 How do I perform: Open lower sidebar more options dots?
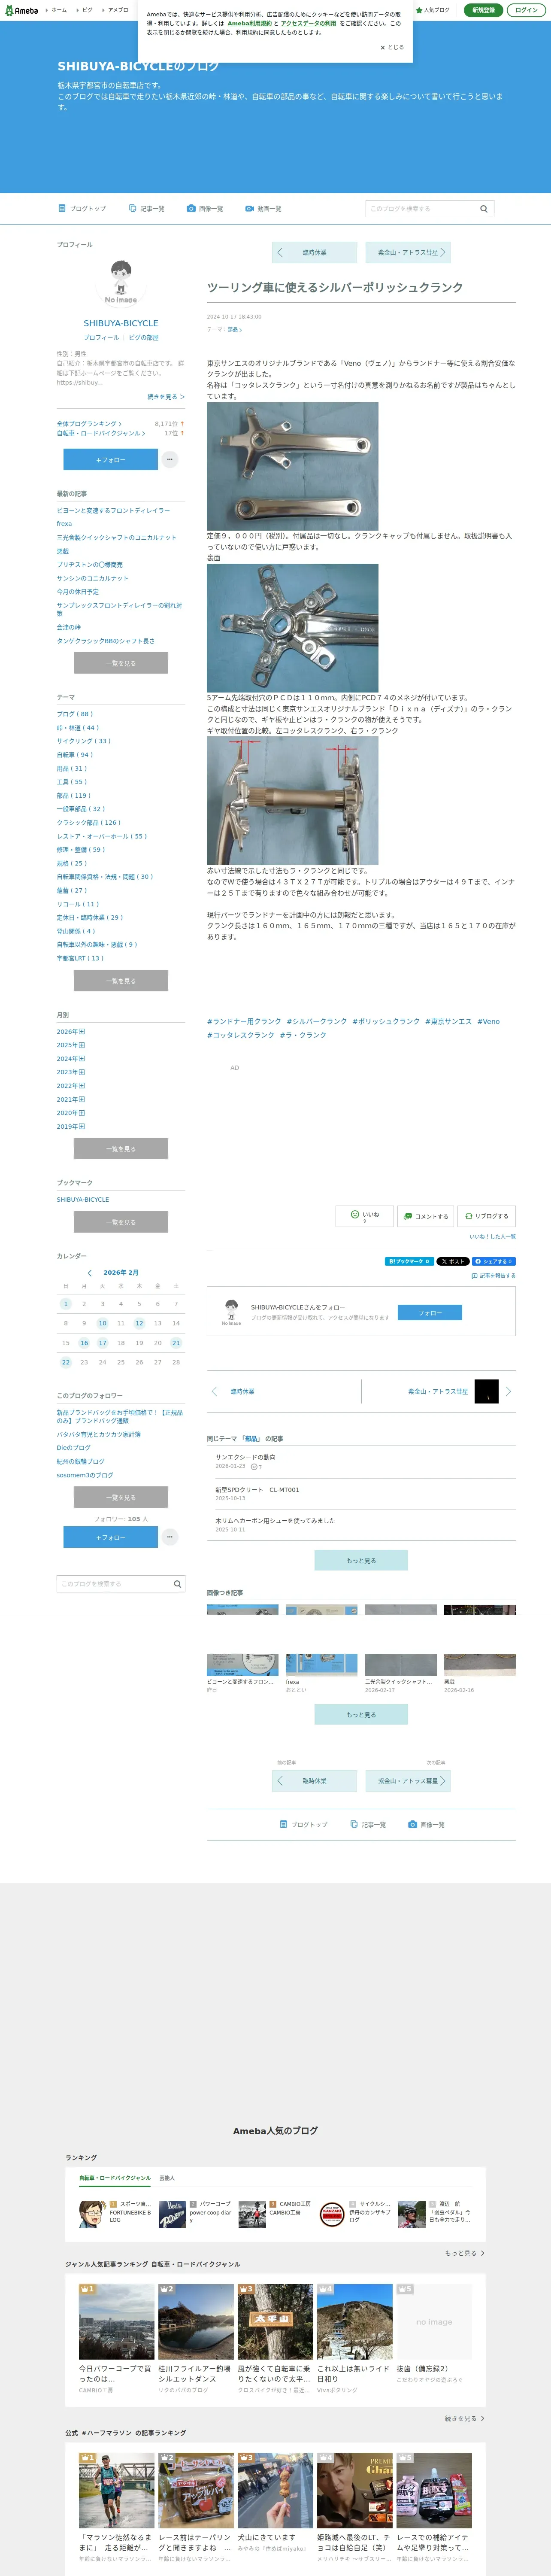click(x=170, y=1537)
